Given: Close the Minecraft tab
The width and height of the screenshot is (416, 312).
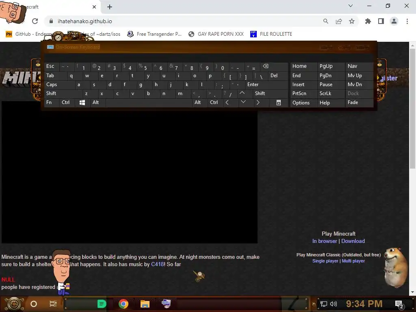Looking at the screenshot, I should point(94,7).
